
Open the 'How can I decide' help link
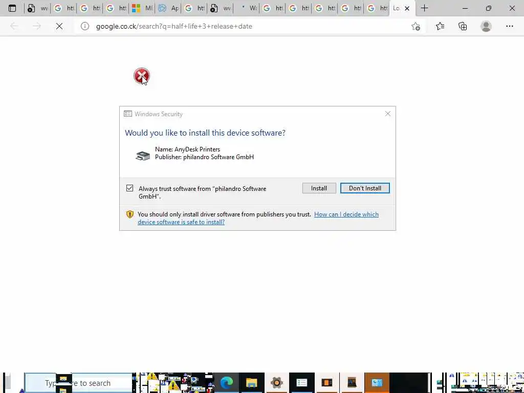tap(258, 218)
